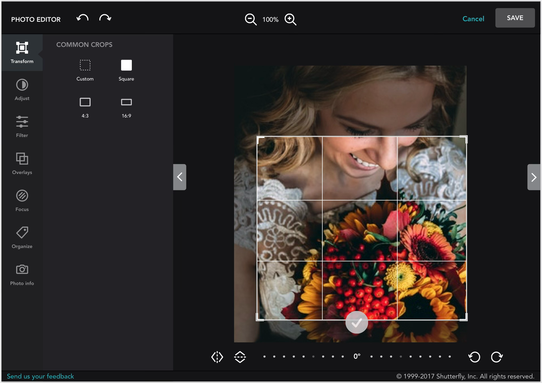Go to the previous photo arrow

180,177
